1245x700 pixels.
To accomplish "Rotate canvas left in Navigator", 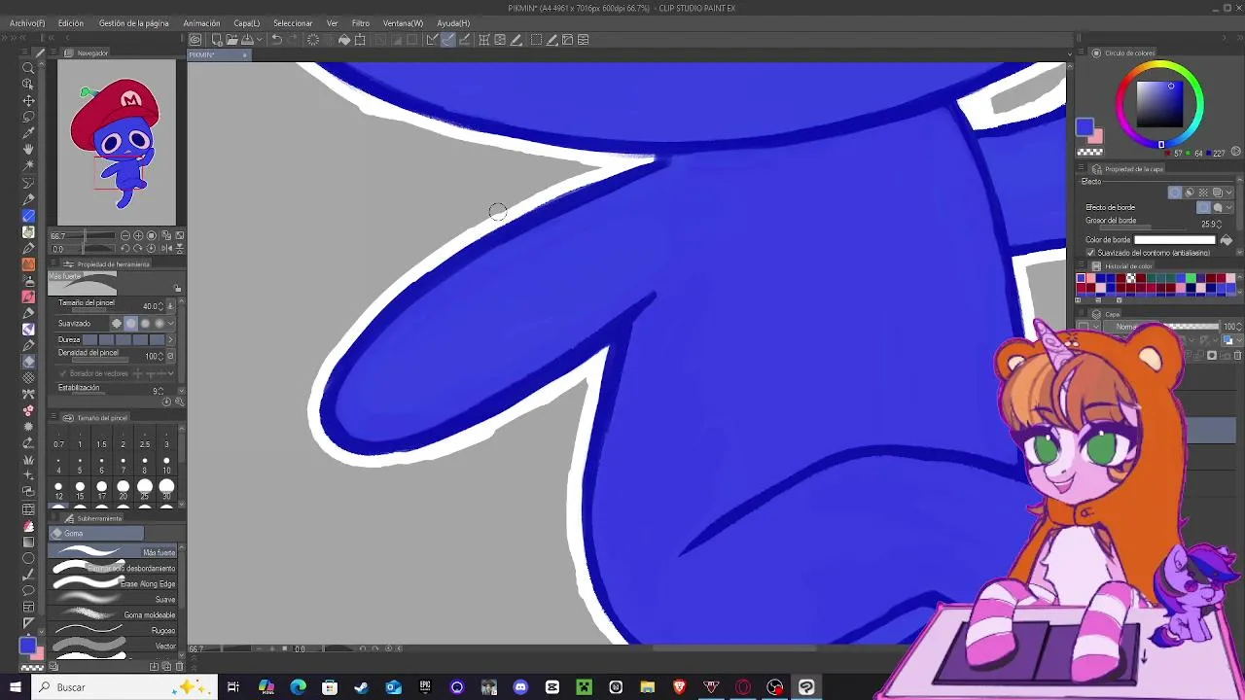I will click(x=125, y=249).
